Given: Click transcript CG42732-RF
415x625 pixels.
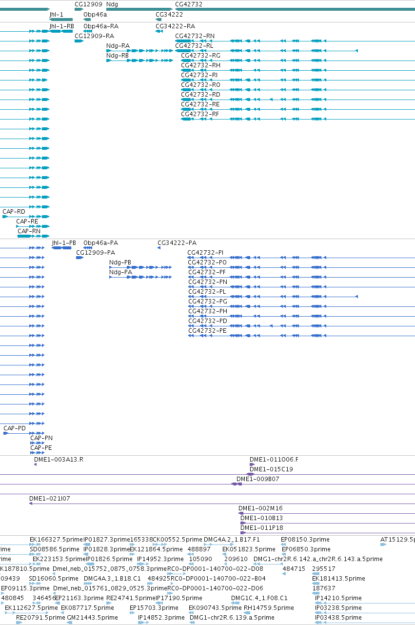Looking at the screenshot, I should pos(200,114).
